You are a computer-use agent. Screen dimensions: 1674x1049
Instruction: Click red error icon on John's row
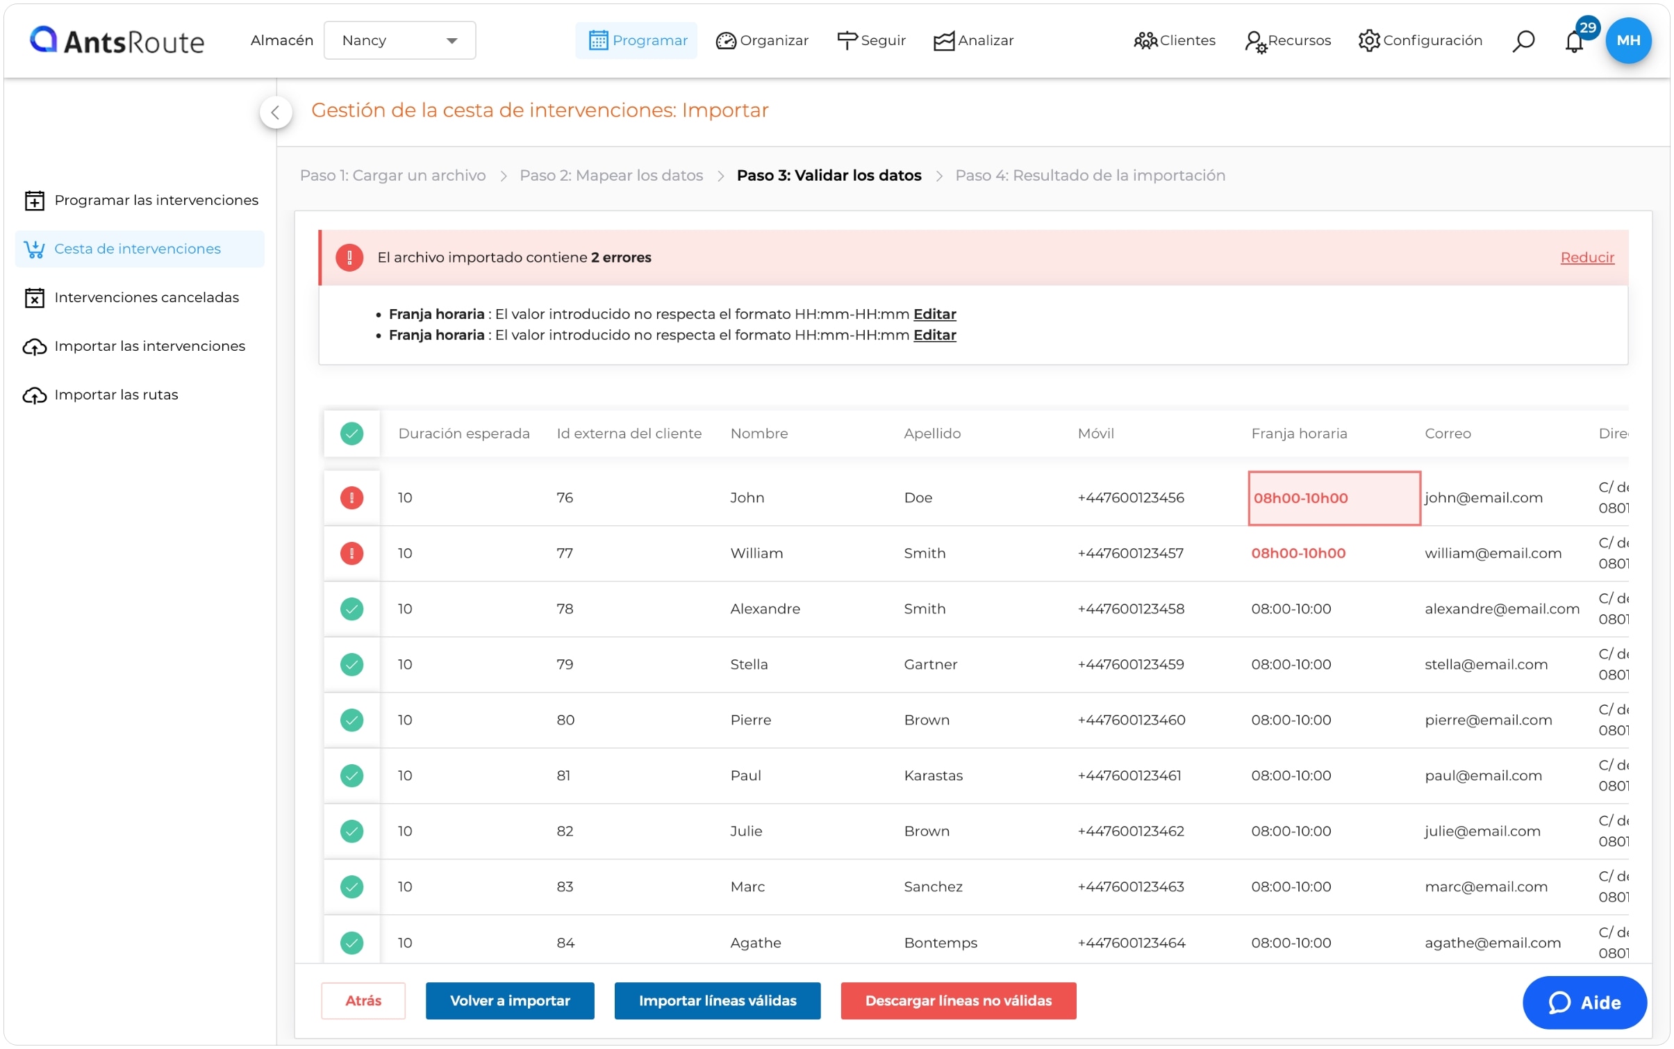tap(351, 497)
